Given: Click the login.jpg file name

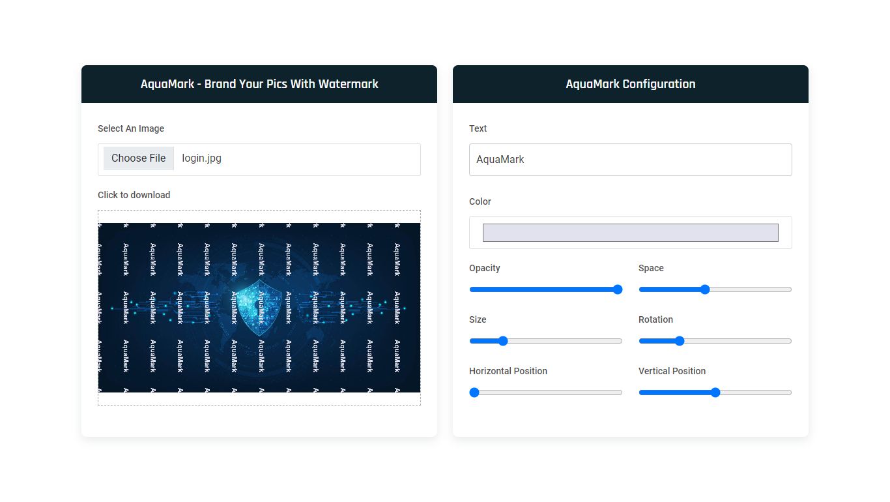Looking at the screenshot, I should tap(202, 158).
